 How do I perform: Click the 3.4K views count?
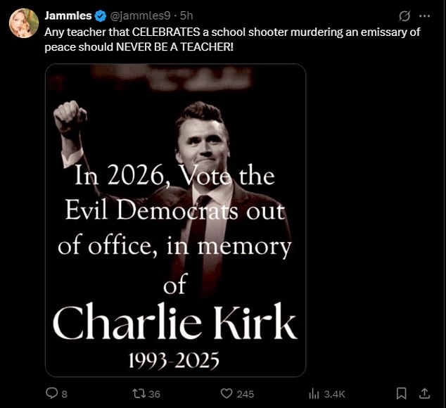click(335, 395)
